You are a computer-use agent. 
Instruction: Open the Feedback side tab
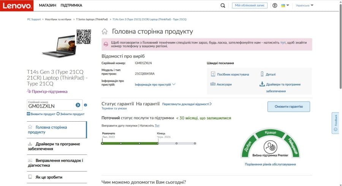coord(336,123)
